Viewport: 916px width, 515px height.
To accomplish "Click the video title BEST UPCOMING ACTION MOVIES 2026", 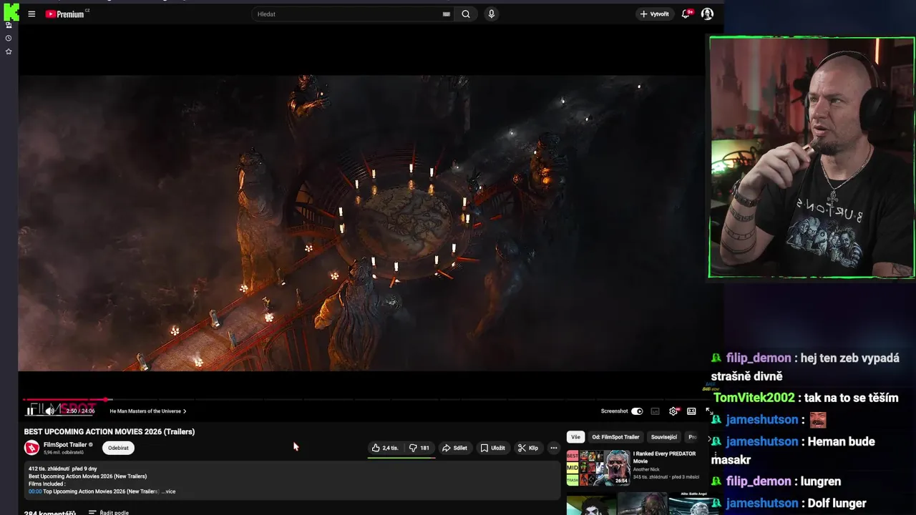I will (109, 431).
